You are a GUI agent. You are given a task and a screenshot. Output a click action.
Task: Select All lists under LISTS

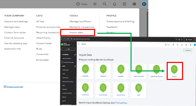[40, 21]
